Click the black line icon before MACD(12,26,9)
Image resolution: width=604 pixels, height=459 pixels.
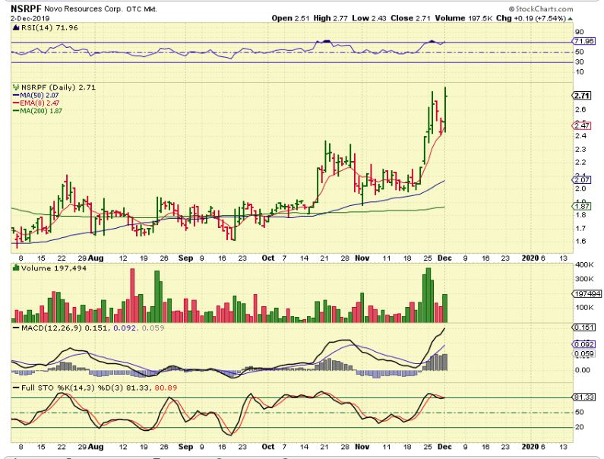[16, 328]
